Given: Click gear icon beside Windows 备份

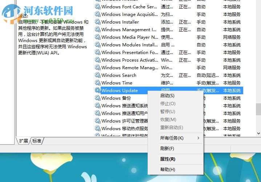Looking at the screenshot, I should click(x=98, y=98).
